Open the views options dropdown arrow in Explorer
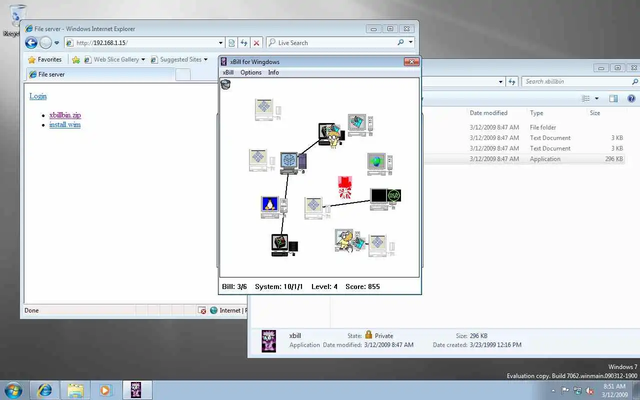Screen dimensions: 640x400 596,98
